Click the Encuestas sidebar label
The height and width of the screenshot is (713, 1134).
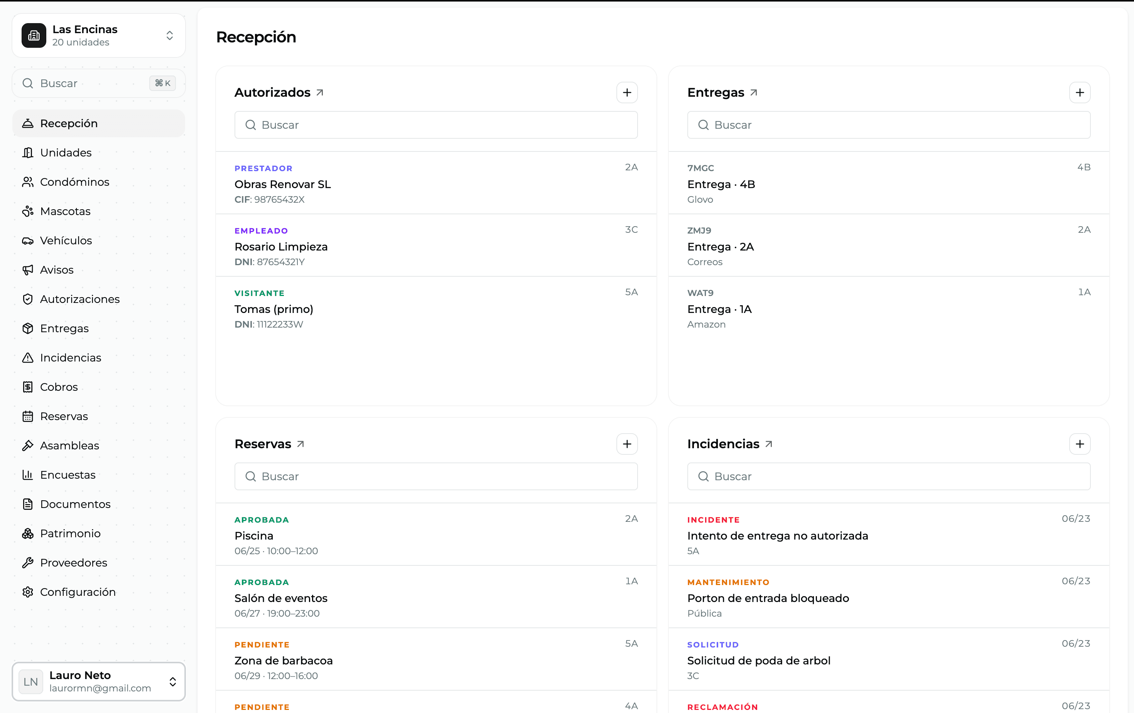(68, 475)
